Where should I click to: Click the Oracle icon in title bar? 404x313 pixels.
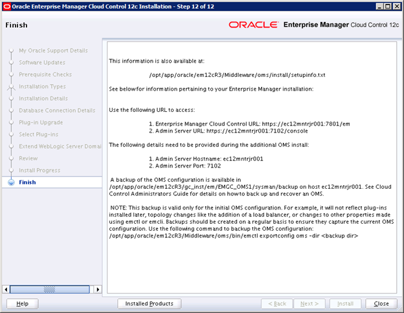[6, 6]
